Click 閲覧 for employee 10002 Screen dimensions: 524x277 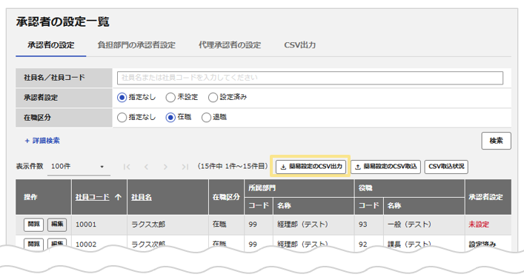pyautogui.click(x=34, y=244)
